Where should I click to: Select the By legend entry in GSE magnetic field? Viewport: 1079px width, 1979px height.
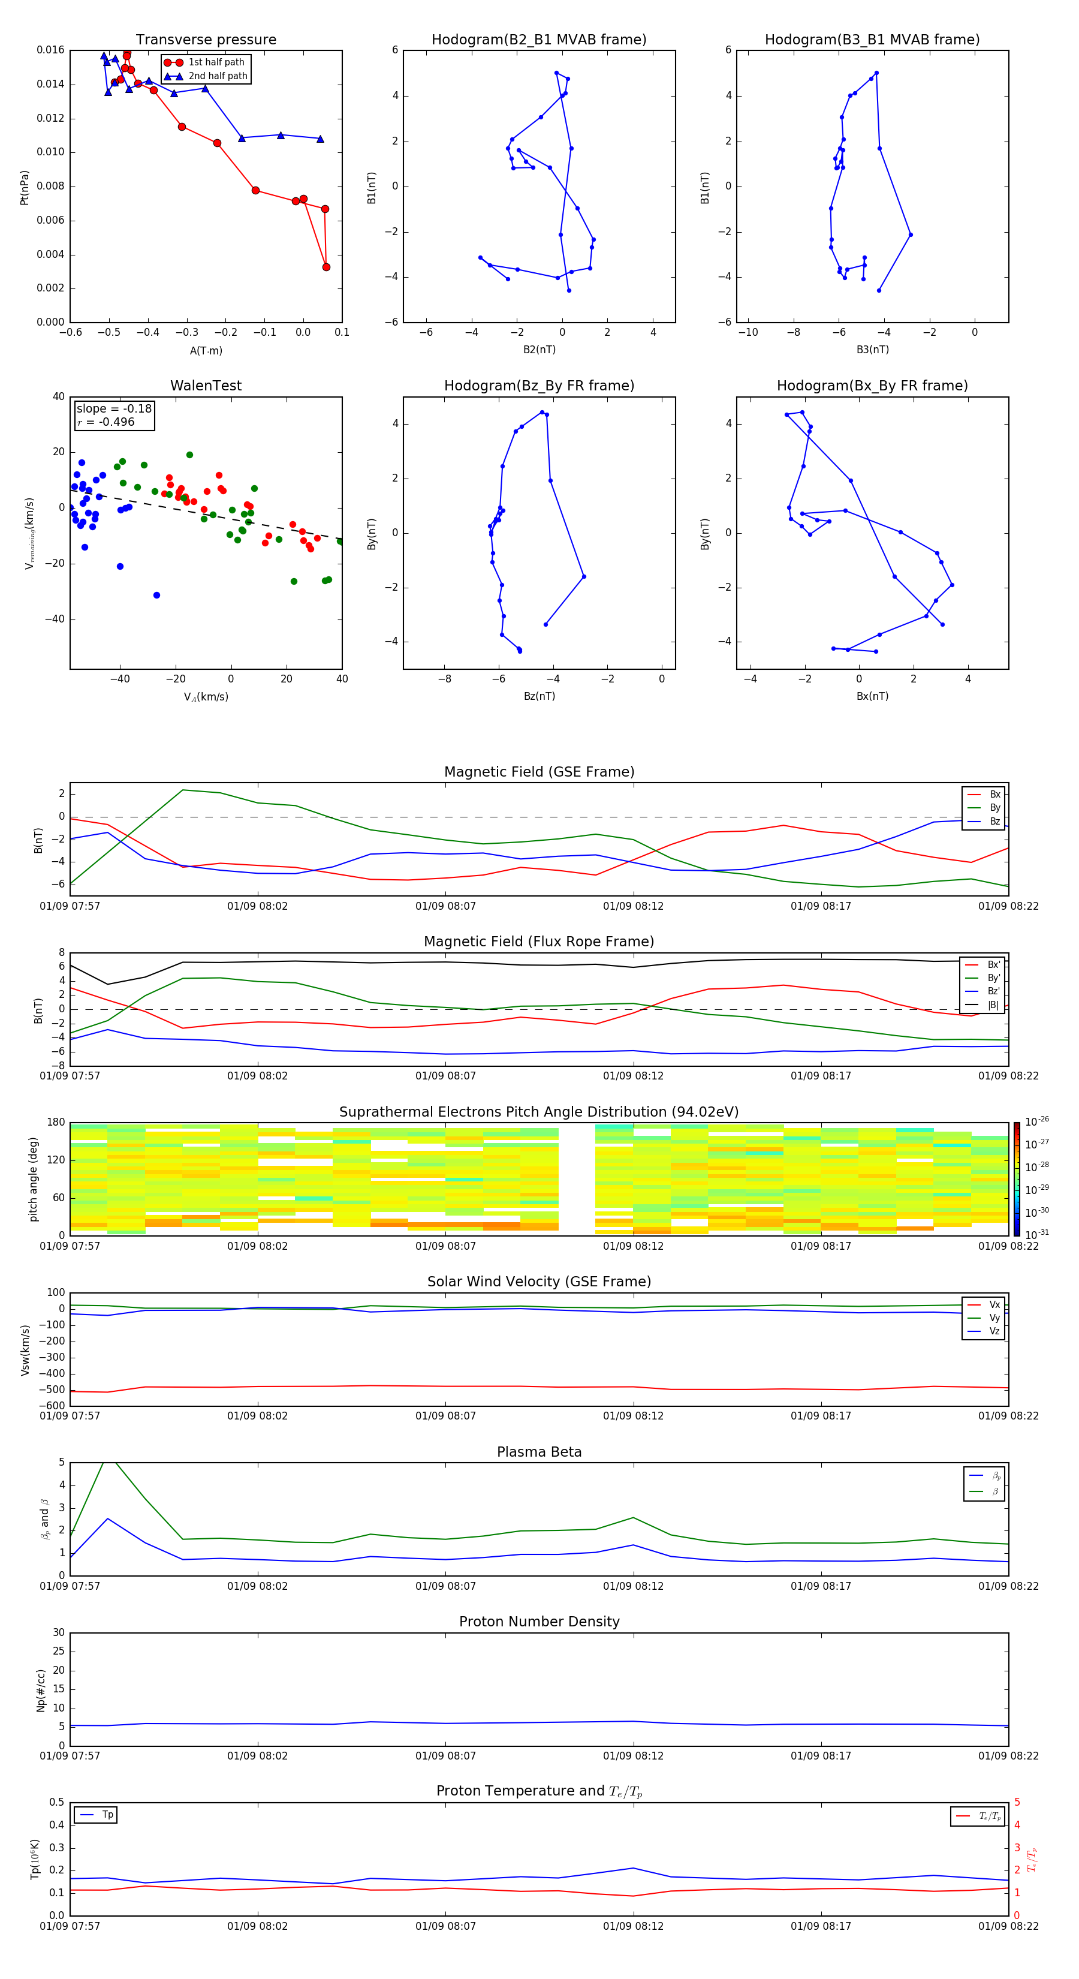click(x=984, y=807)
